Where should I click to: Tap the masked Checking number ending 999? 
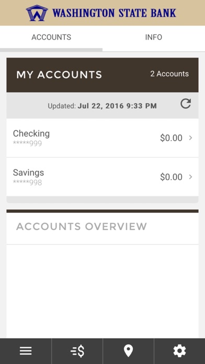click(27, 143)
